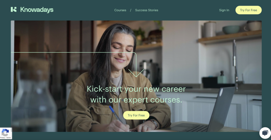Click the headline Kick-start your new career

click(136, 89)
